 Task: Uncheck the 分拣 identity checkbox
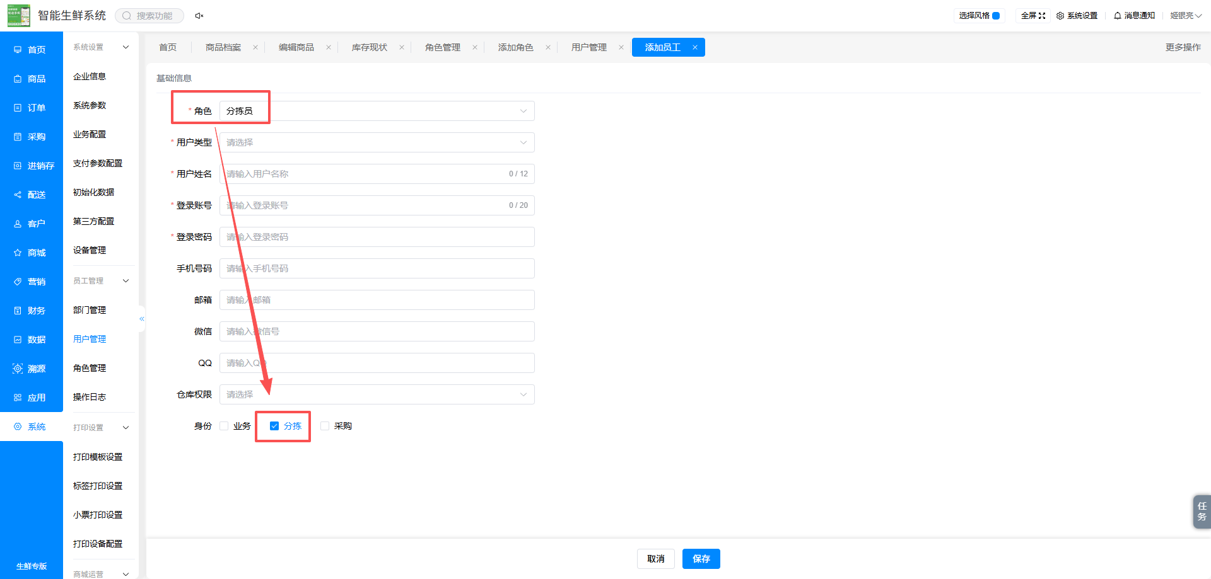pos(274,426)
